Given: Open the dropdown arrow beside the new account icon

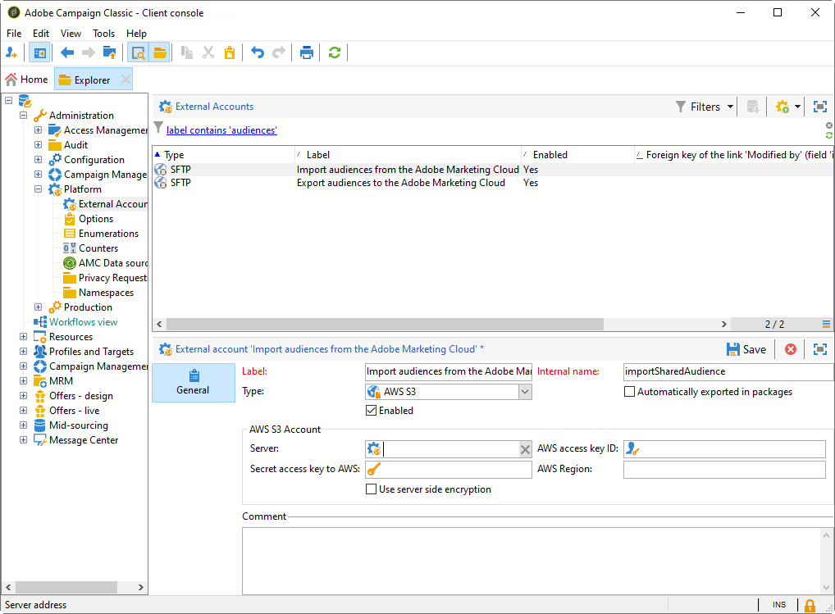Looking at the screenshot, I should [x=797, y=107].
